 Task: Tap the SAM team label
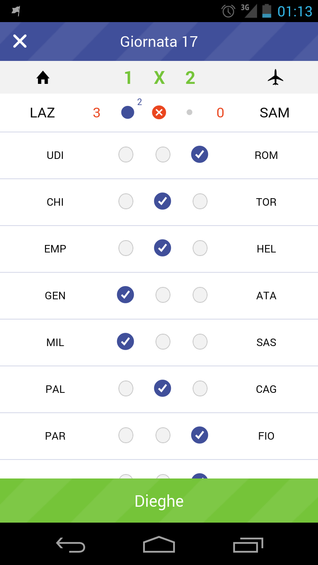pyautogui.click(x=274, y=113)
